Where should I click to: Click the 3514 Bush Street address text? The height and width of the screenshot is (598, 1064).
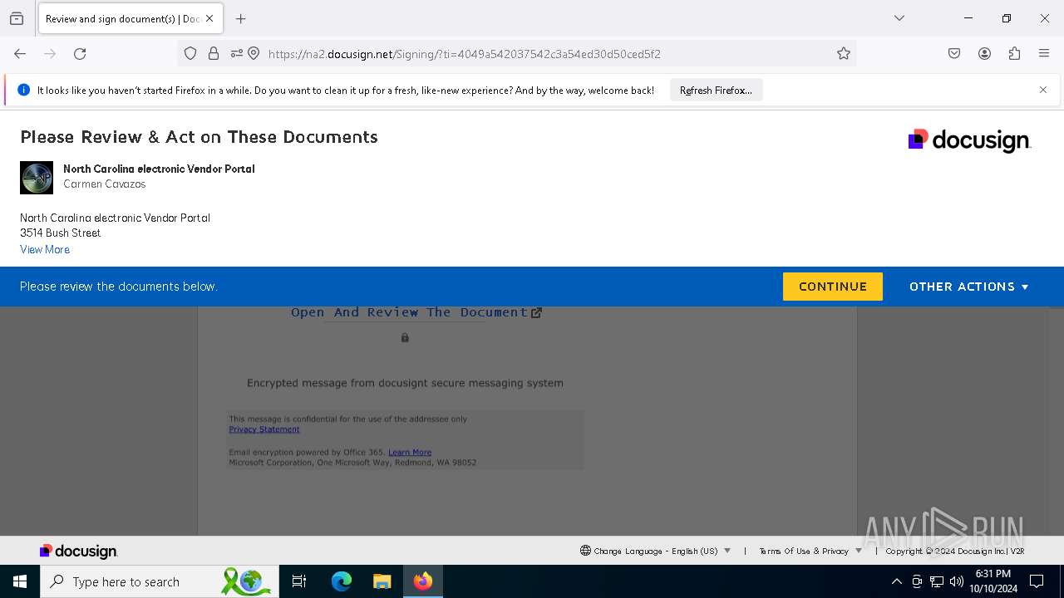coord(61,233)
